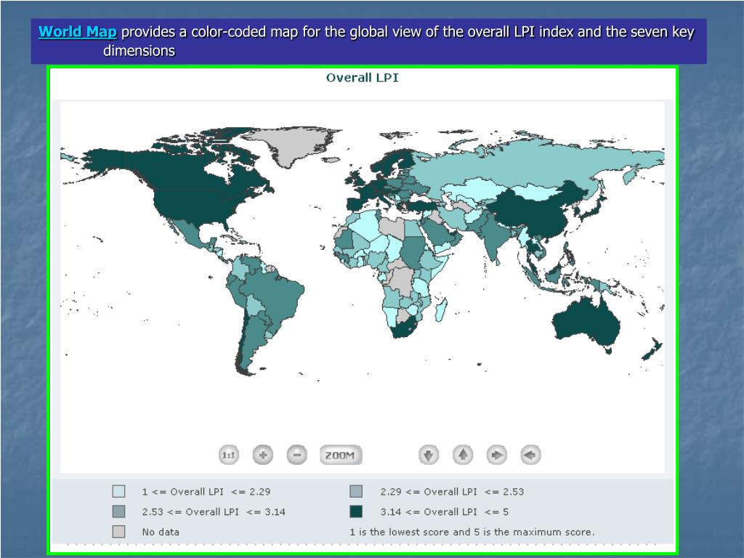Click Brazil on the map

point(275,296)
